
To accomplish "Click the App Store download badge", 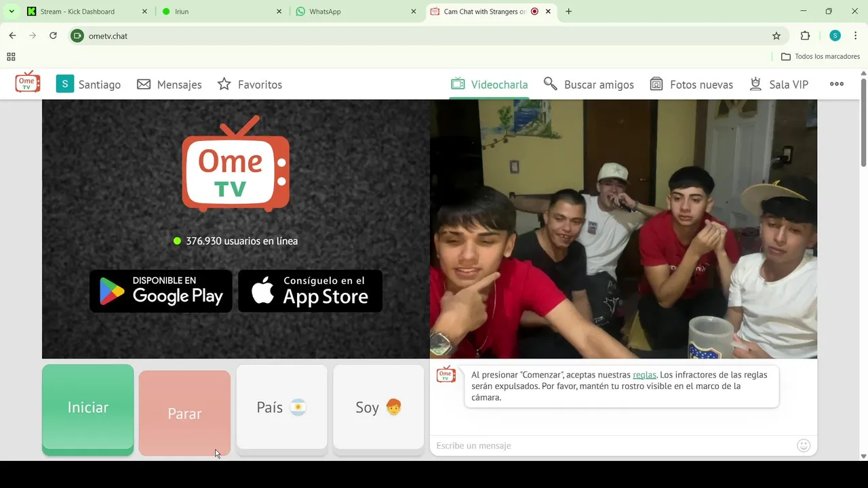I will tap(310, 291).
